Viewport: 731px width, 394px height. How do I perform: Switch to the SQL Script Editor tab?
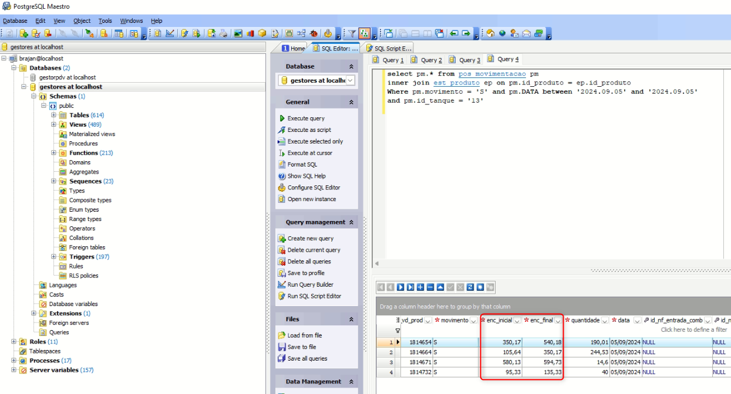click(389, 49)
